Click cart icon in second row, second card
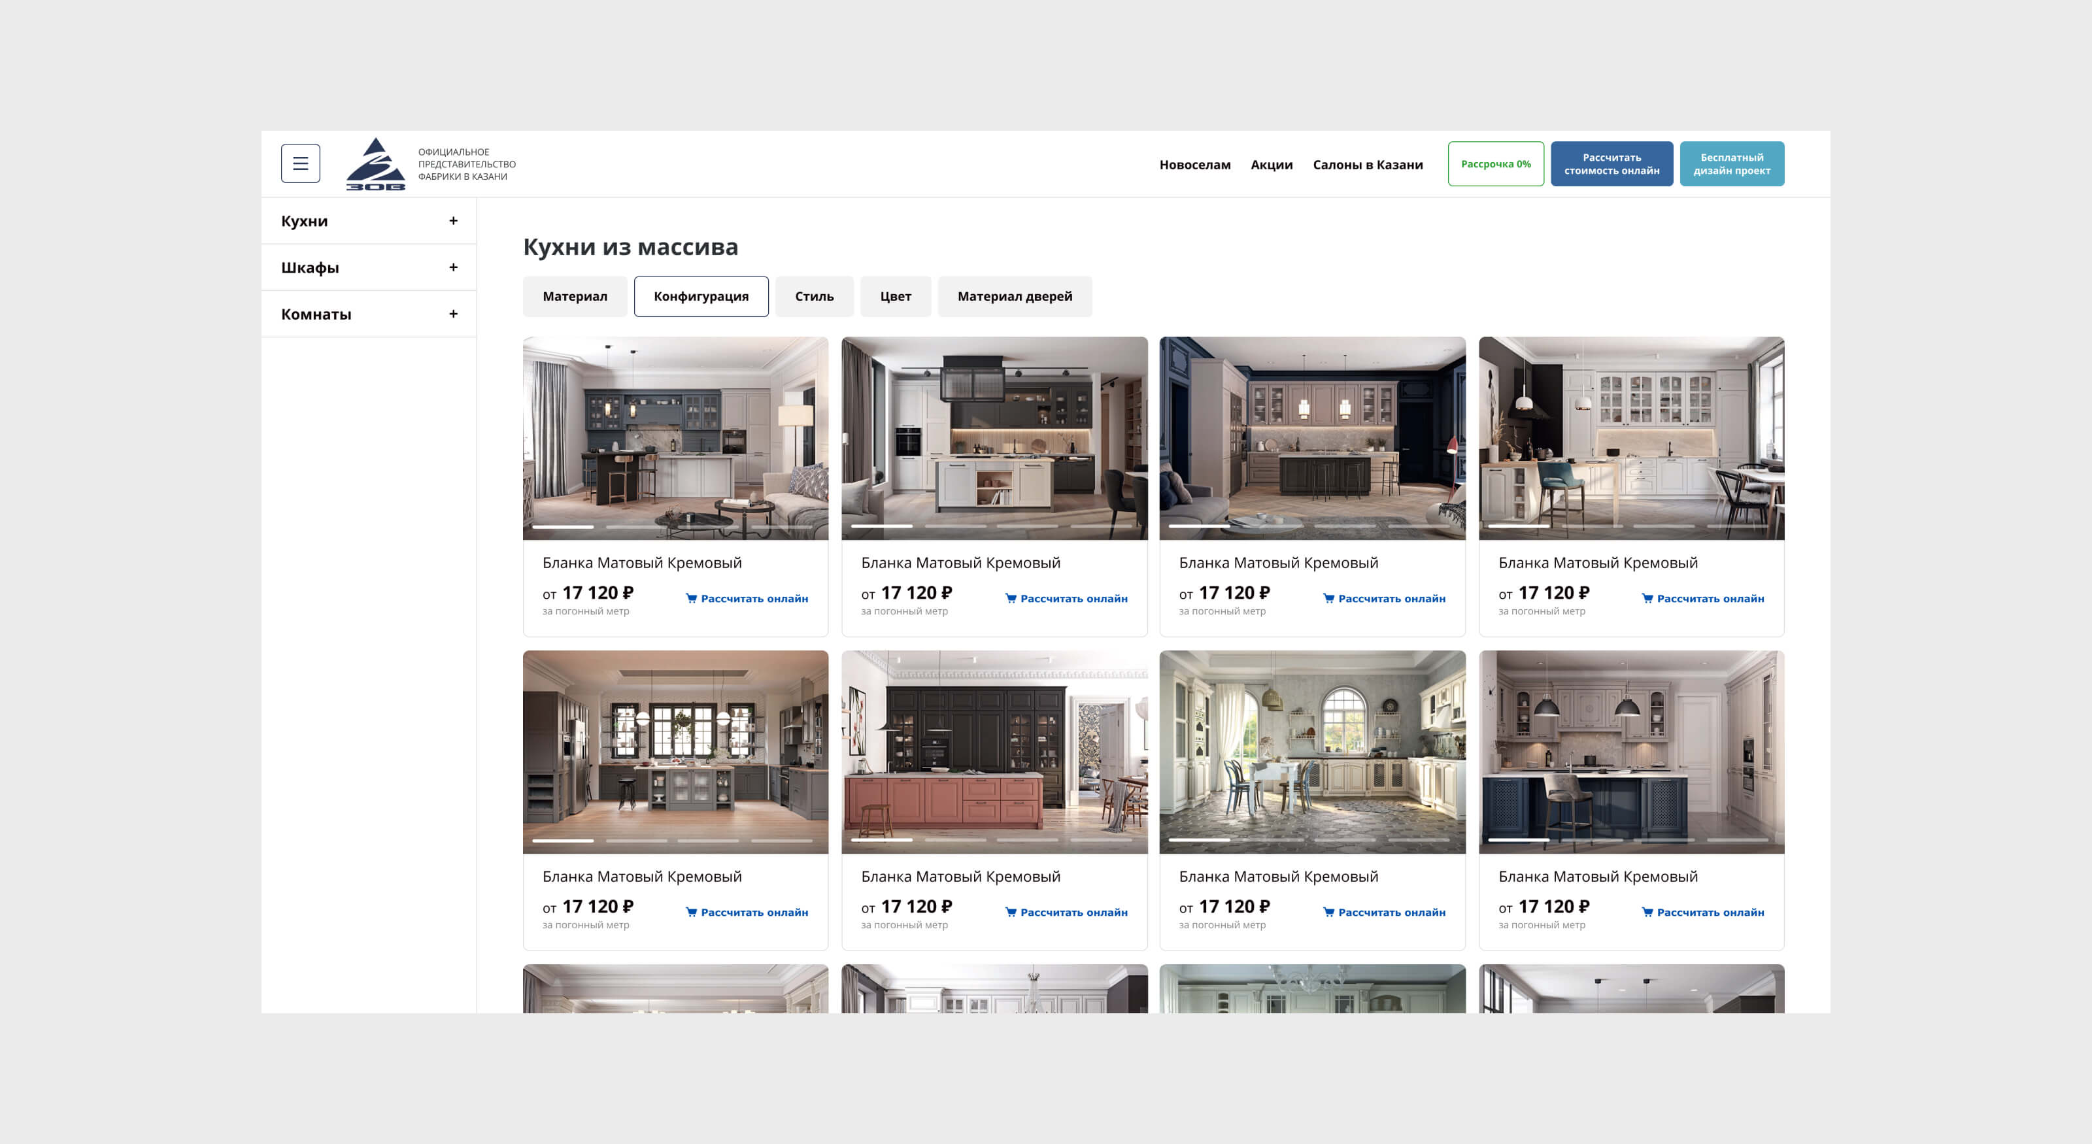 pos(1010,912)
